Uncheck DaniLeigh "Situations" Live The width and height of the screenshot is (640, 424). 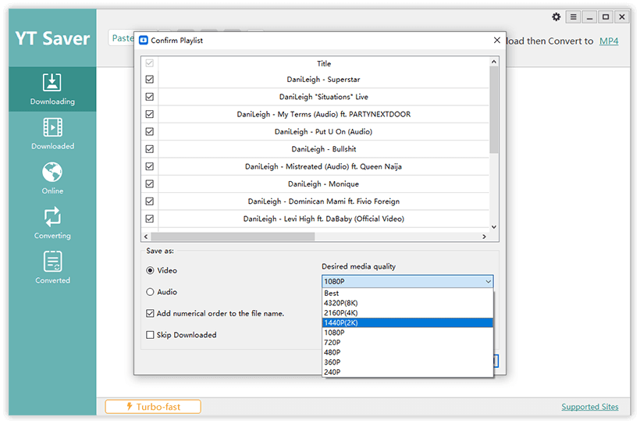149,97
